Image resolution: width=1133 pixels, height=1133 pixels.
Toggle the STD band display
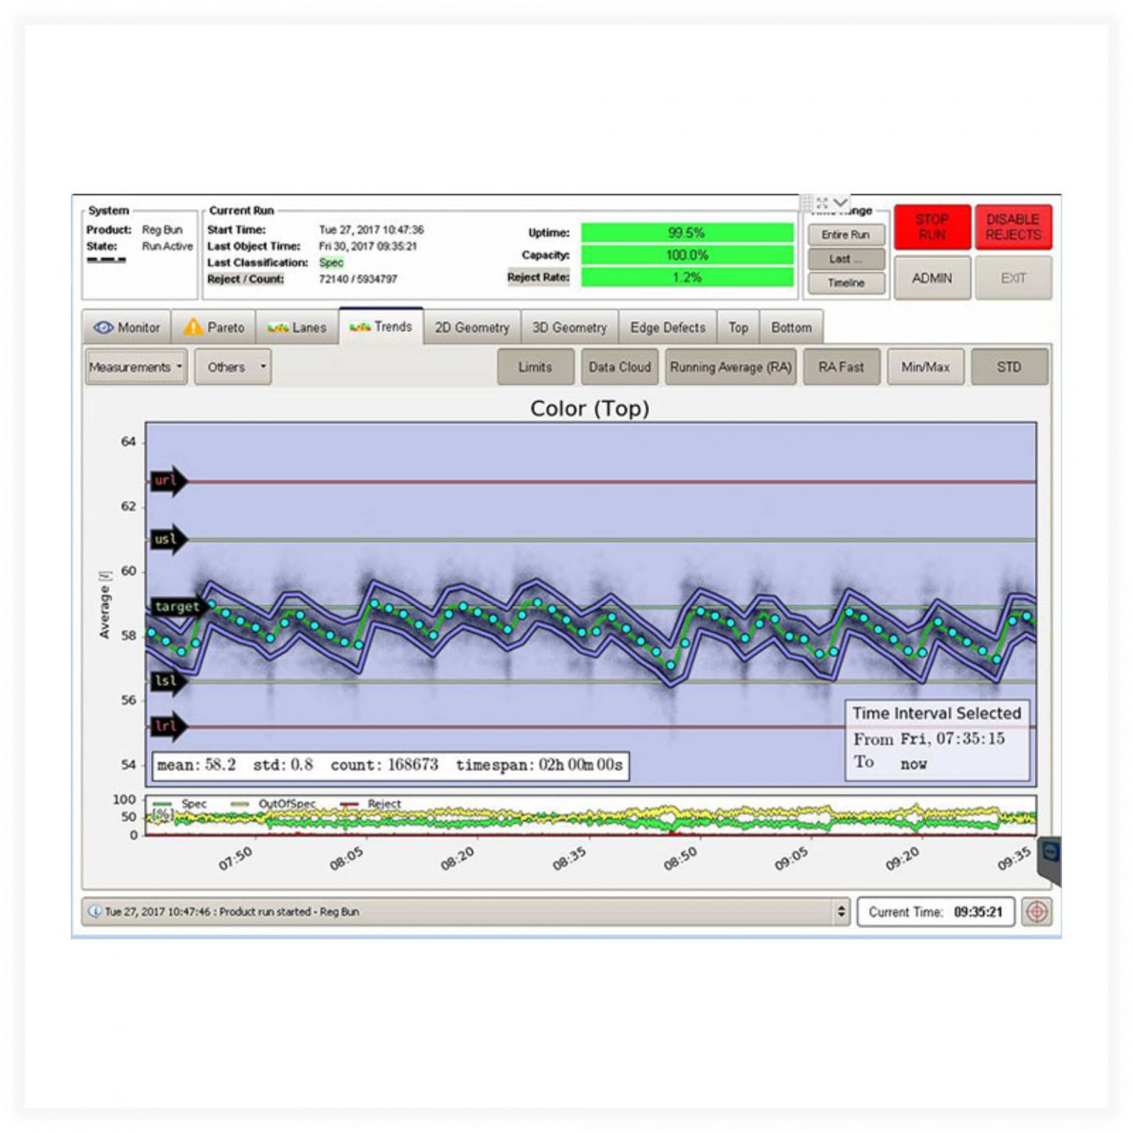click(x=1010, y=367)
